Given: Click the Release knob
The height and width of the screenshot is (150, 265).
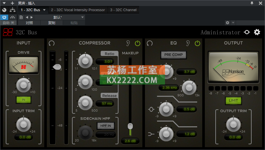Looking at the screenshot, I should (x=85, y=103).
